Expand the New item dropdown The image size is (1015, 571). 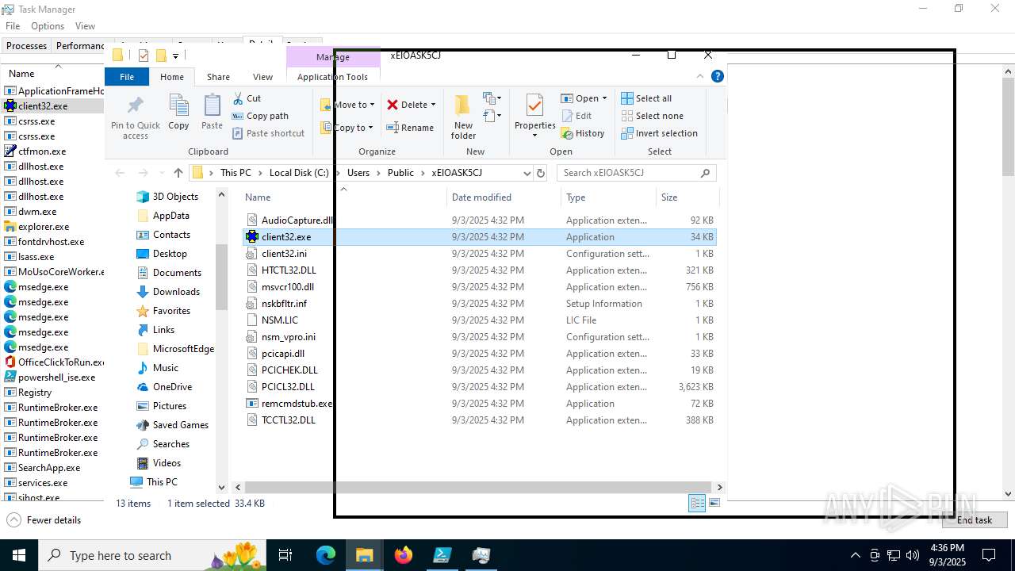pyautogui.click(x=492, y=98)
